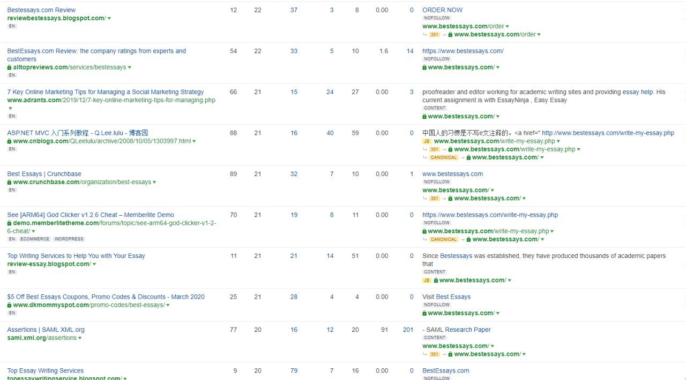This screenshot has width=686, height=380.
Task: Open See [ARM64] God Clicker Cheat link
Action: coord(91,215)
